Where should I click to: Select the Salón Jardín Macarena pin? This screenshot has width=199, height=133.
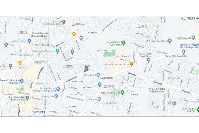[57, 51]
